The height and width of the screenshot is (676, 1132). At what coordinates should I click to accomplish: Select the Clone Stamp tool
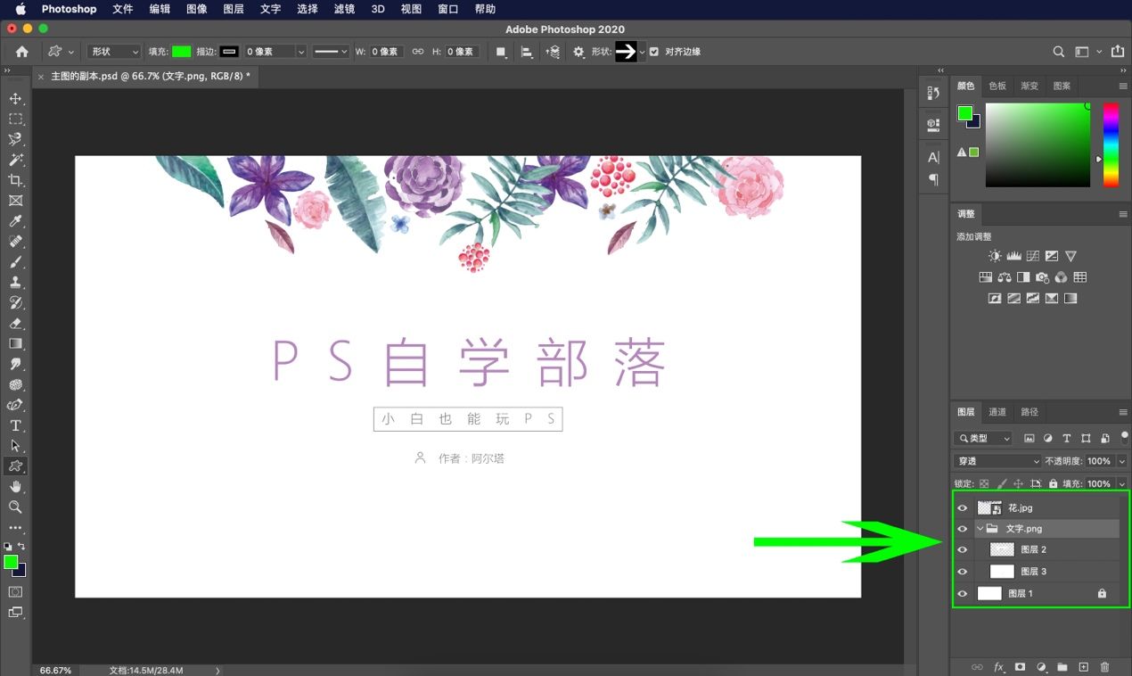[x=14, y=283]
